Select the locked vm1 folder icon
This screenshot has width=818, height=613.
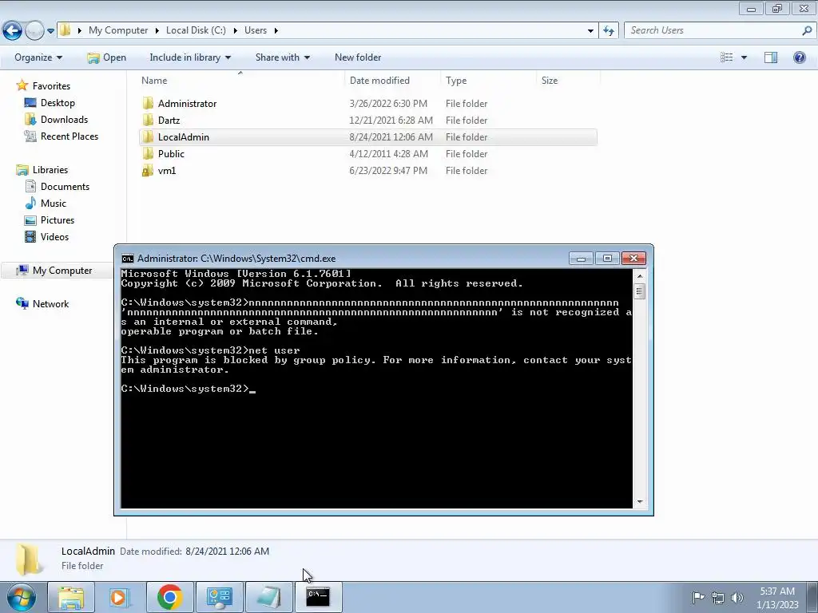point(148,171)
